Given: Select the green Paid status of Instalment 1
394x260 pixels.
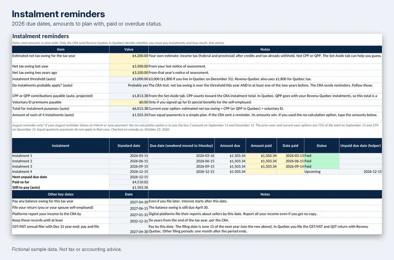Looking at the screenshot, I should click(322, 156).
